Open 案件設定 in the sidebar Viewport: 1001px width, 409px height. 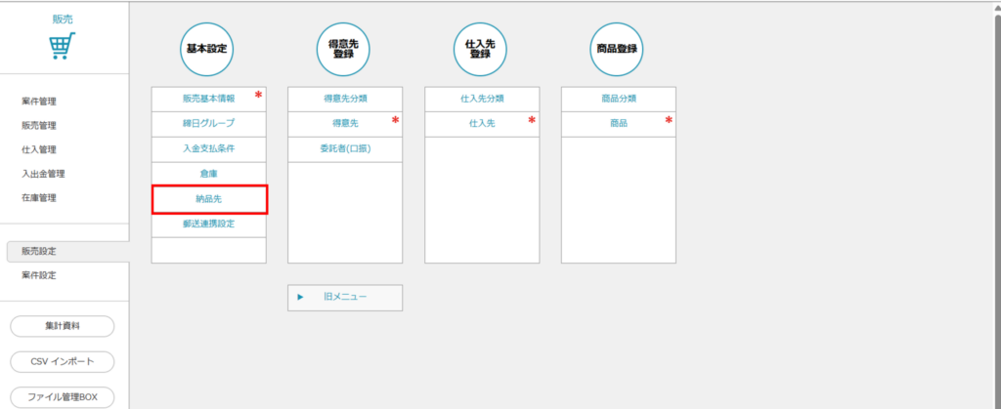pos(39,275)
